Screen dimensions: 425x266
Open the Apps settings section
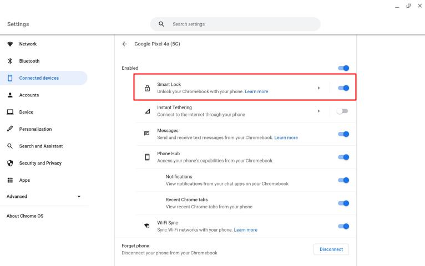point(43,180)
